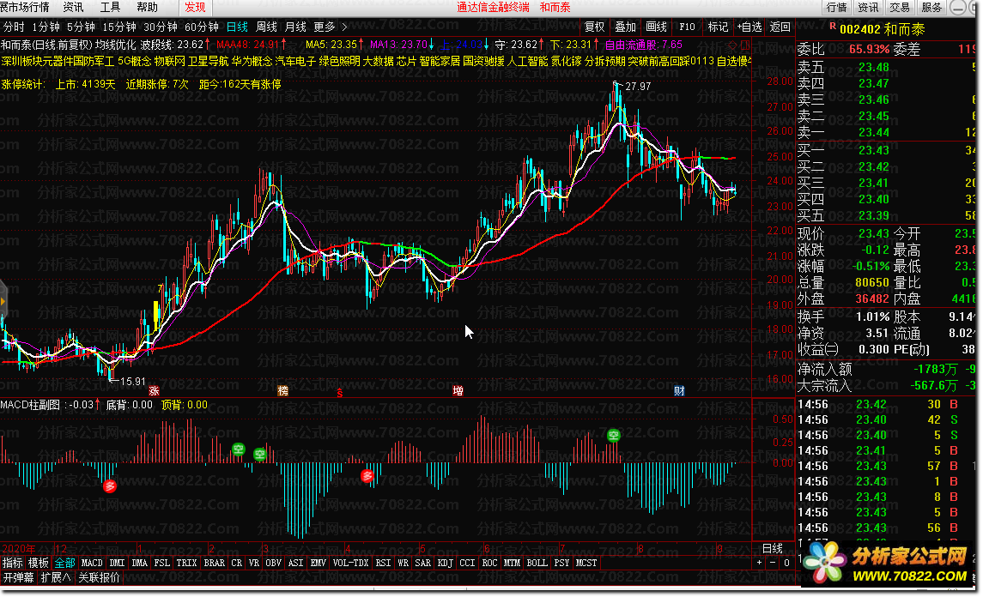Select the 指标 tab at bottom
The width and height of the screenshot is (983, 597).
point(13,563)
